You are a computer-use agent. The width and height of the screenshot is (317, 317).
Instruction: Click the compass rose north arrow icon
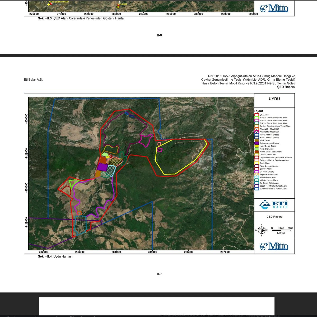click(x=262, y=230)
